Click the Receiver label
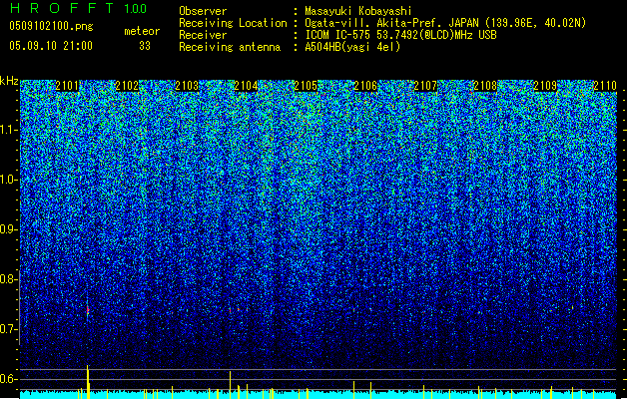 click(203, 35)
